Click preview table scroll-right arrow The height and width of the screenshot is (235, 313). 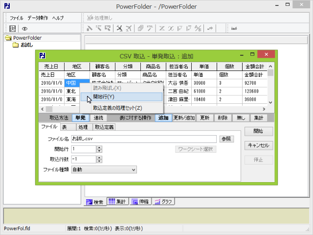pyautogui.click(x=264, y=109)
